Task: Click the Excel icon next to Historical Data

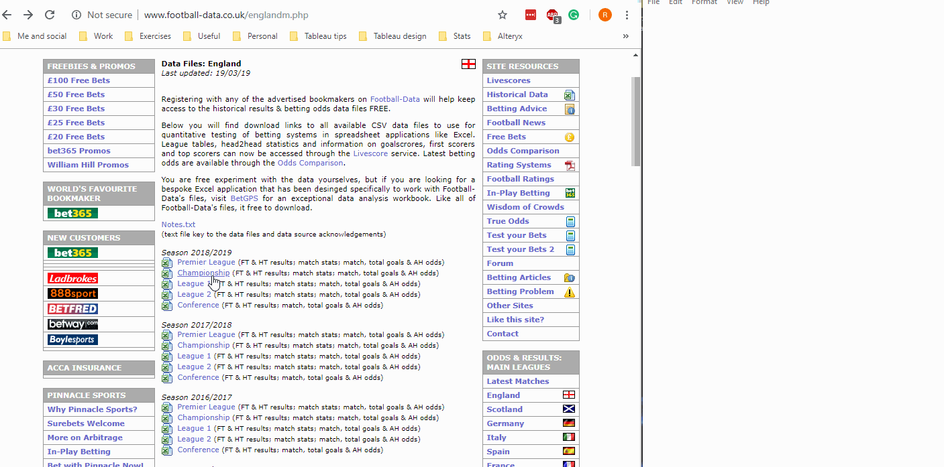Action: tap(570, 95)
